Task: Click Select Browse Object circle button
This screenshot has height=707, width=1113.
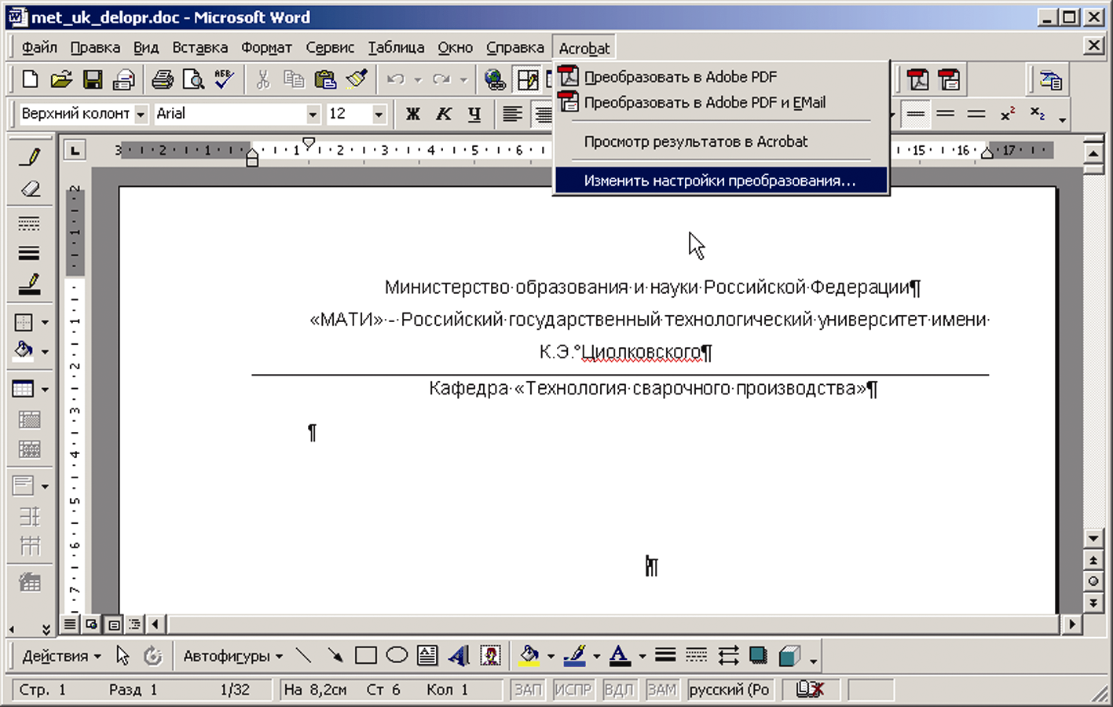Action: click(x=1093, y=581)
